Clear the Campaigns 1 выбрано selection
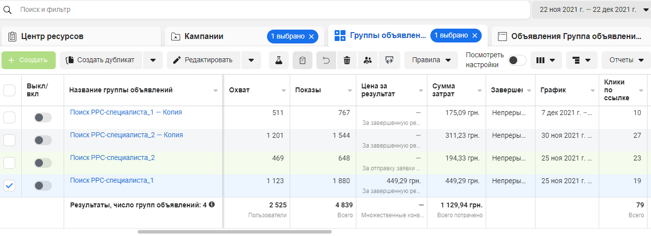The width and height of the screenshot is (651, 236). (311, 36)
